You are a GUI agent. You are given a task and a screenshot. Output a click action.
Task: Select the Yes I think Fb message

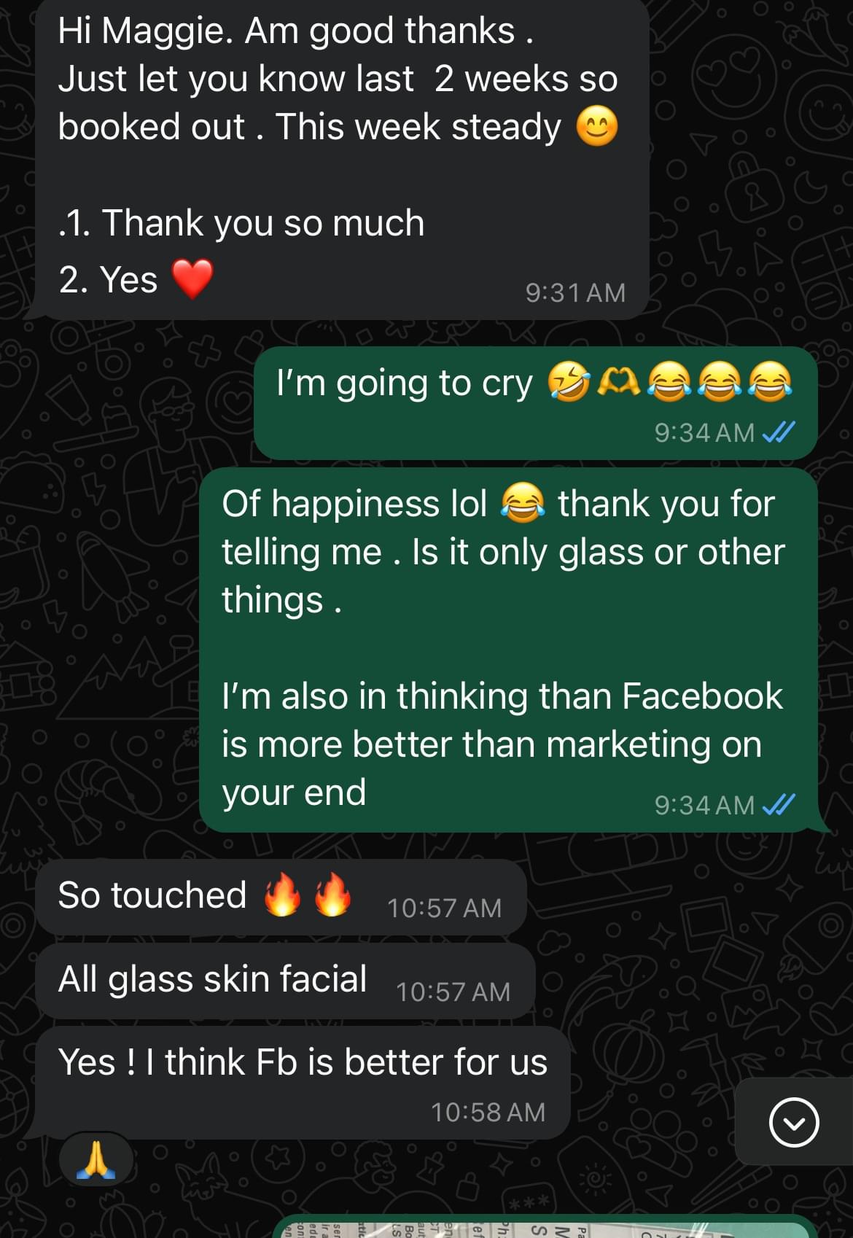pos(302,1083)
